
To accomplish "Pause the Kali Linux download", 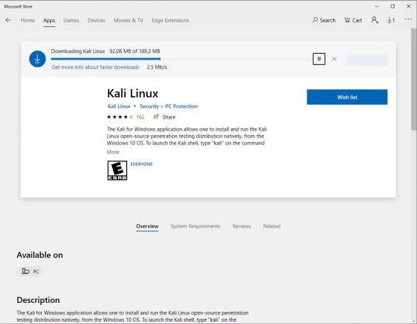I will click(x=319, y=59).
